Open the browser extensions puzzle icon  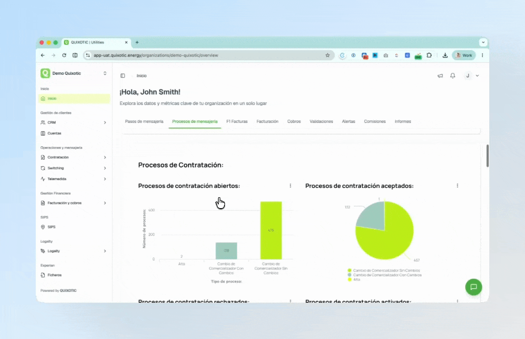429,56
